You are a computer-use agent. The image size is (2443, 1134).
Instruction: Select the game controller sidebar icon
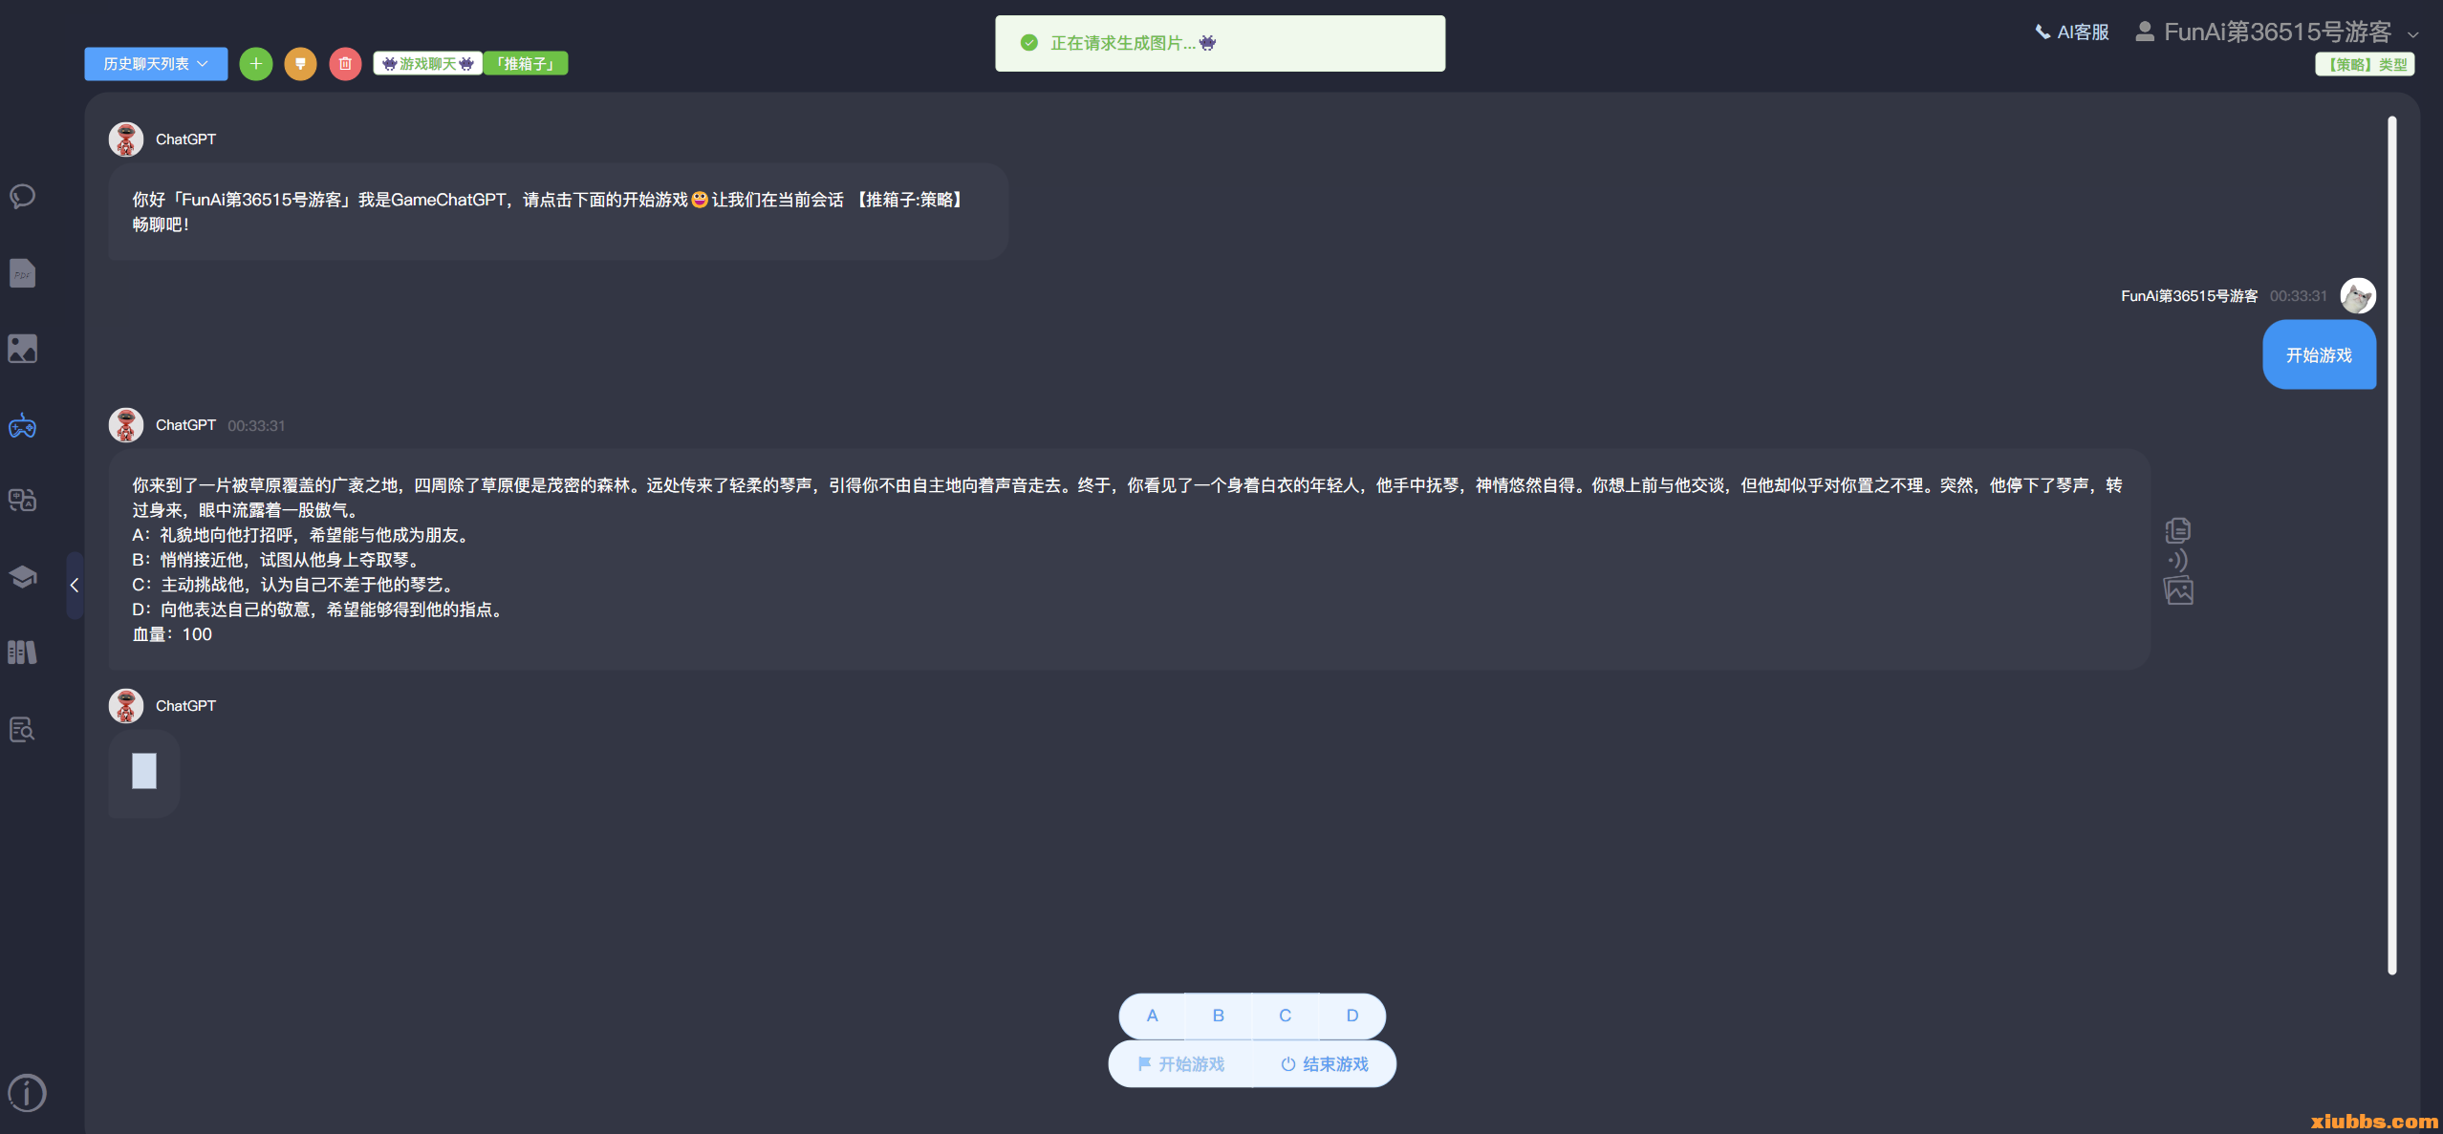(23, 426)
